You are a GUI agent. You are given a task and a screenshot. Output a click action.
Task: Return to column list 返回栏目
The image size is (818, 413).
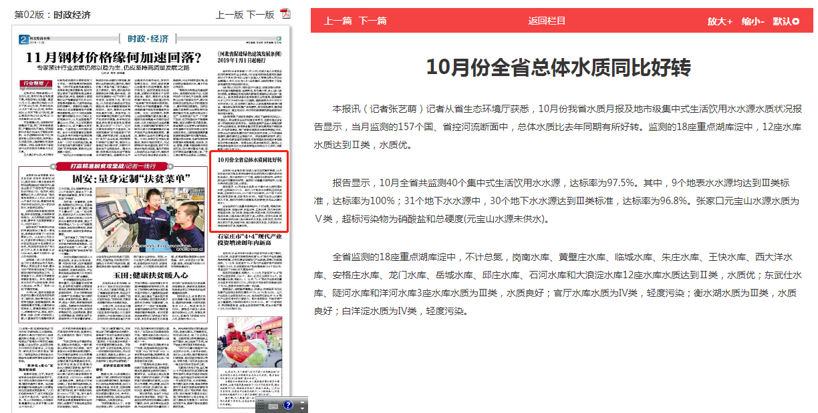pos(547,21)
